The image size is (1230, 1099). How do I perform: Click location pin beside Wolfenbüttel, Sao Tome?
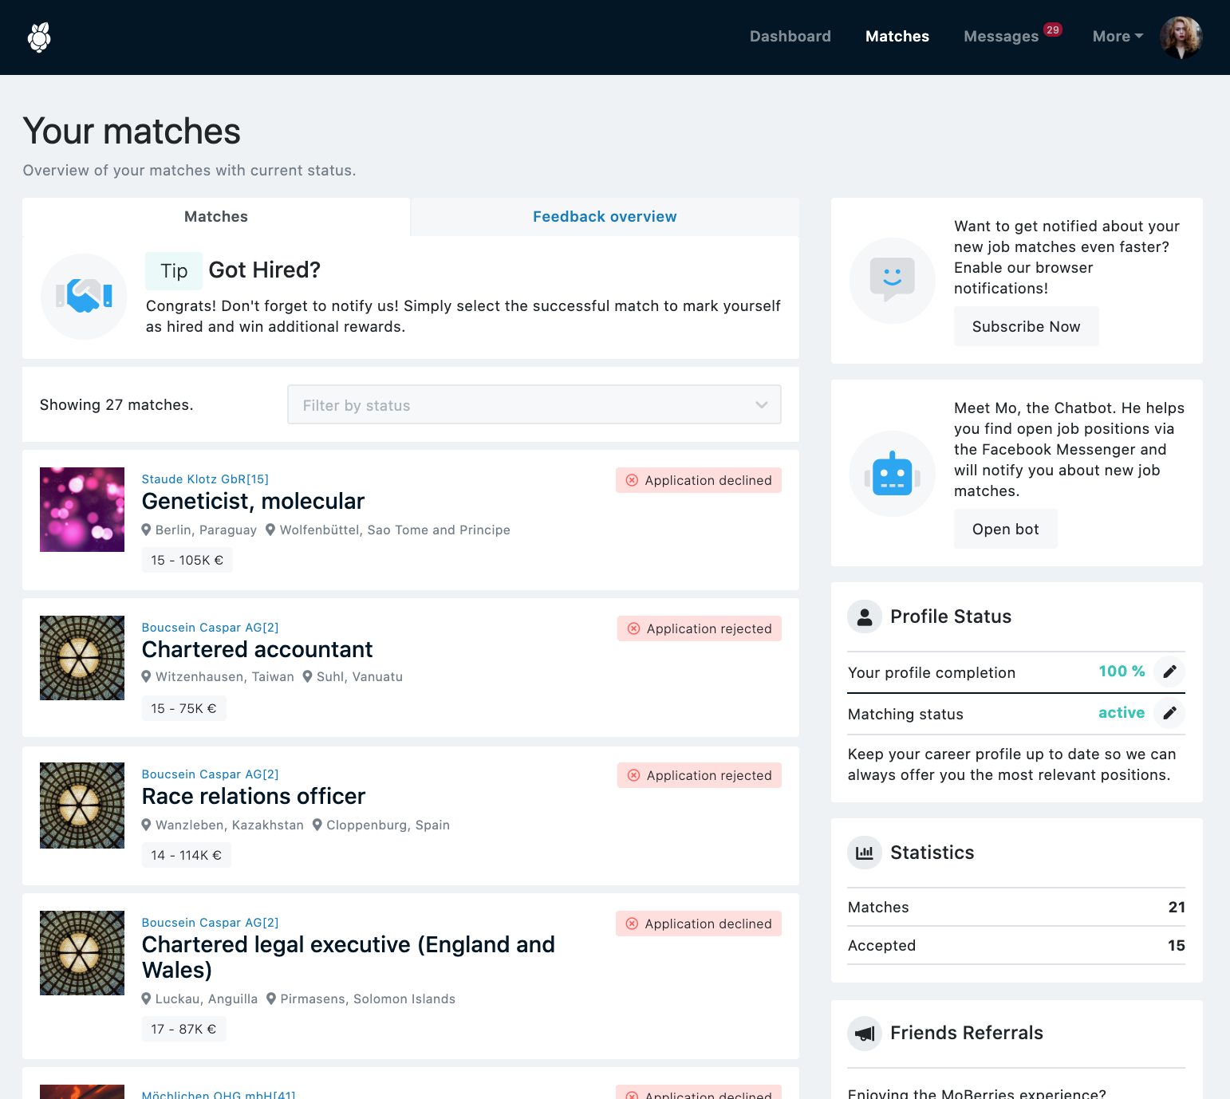click(x=270, y=530)
